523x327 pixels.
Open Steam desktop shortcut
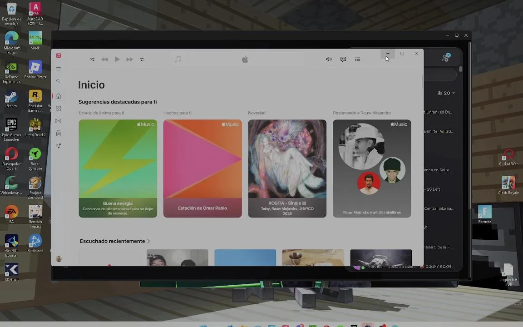(x=12, y=99)
